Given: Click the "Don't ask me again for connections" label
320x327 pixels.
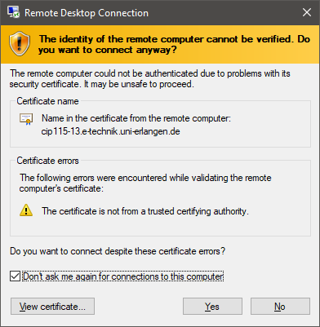Looking at the screenshot, I should point(123,276).
